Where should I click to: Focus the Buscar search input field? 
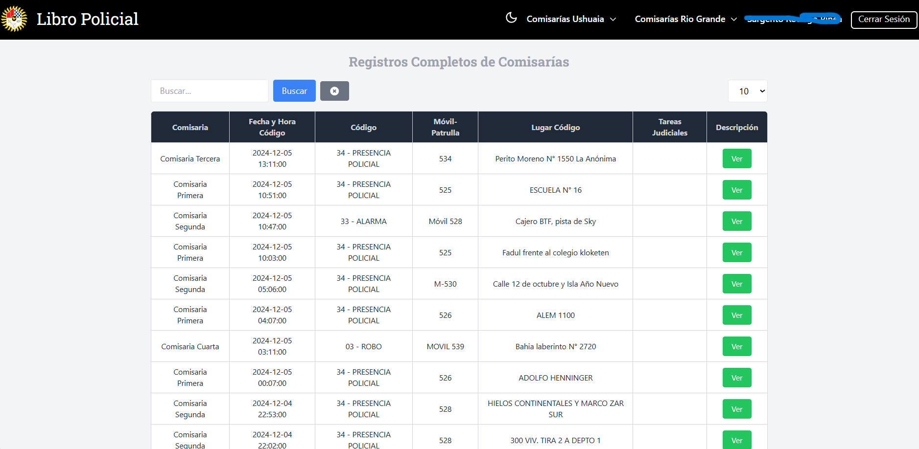(x=210, y=91)
